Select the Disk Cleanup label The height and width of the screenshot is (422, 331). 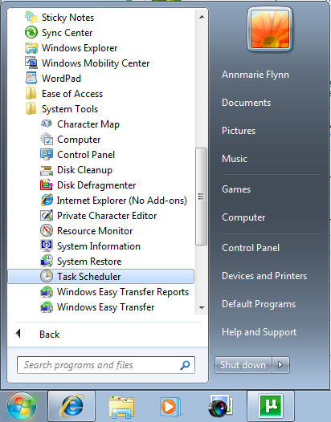(x=84, y=170)
